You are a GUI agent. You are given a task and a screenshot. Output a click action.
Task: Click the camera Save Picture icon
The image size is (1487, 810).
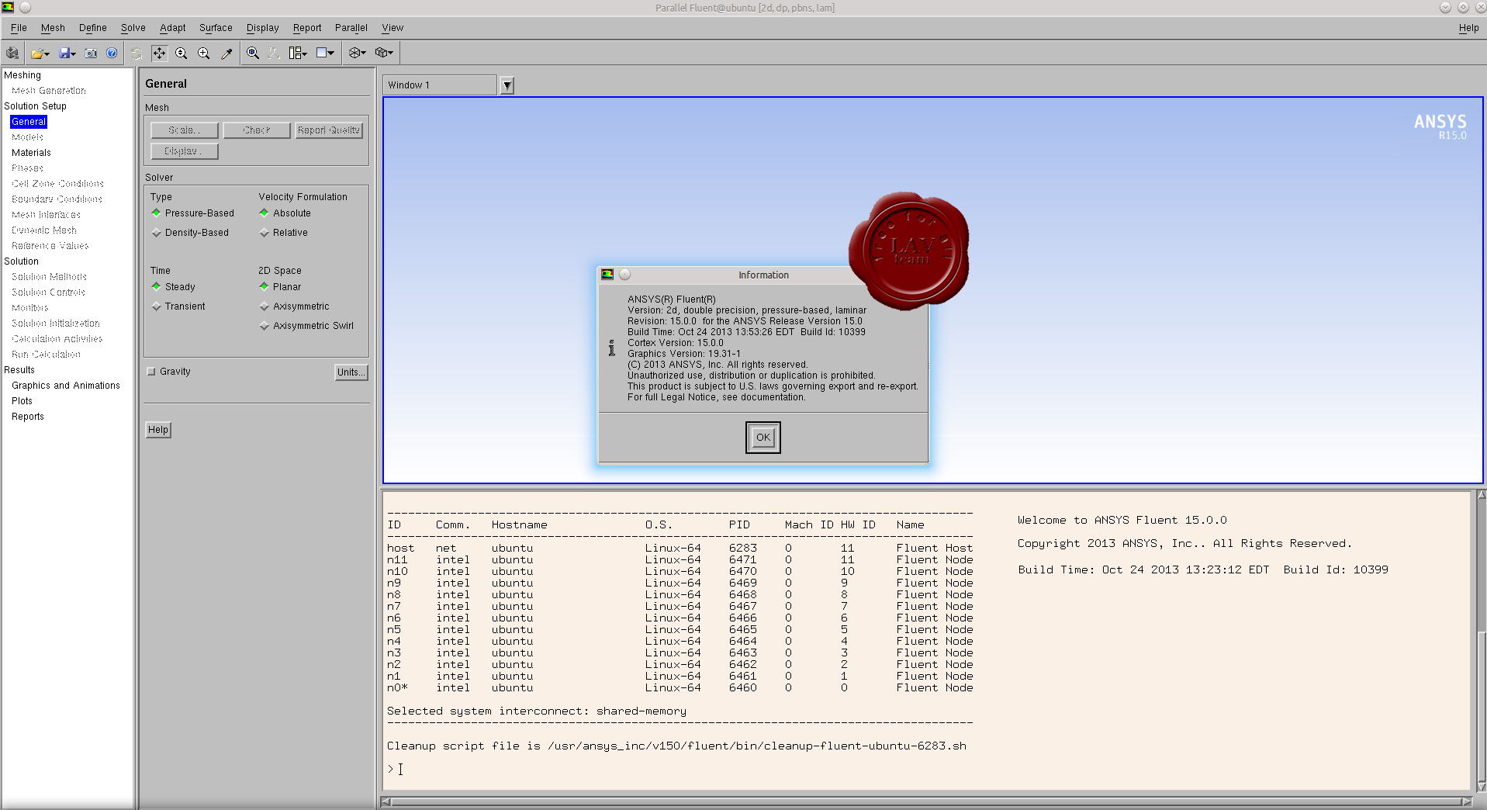pos(92,53)
